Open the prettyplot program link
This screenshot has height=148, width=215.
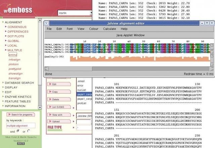15,68
